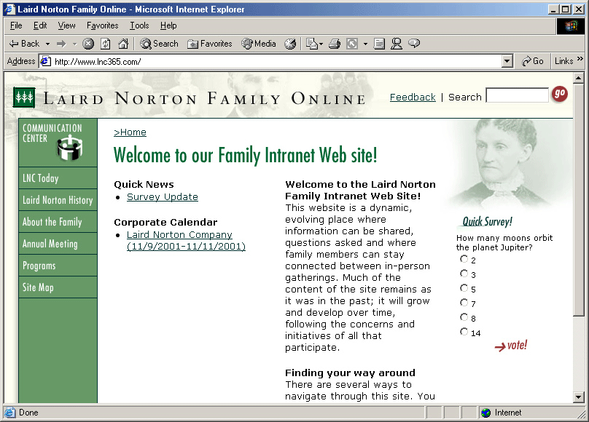Open the Favorites pane from toolbar
Viewport: 589px width, 422px height.
tap(210, 44)
